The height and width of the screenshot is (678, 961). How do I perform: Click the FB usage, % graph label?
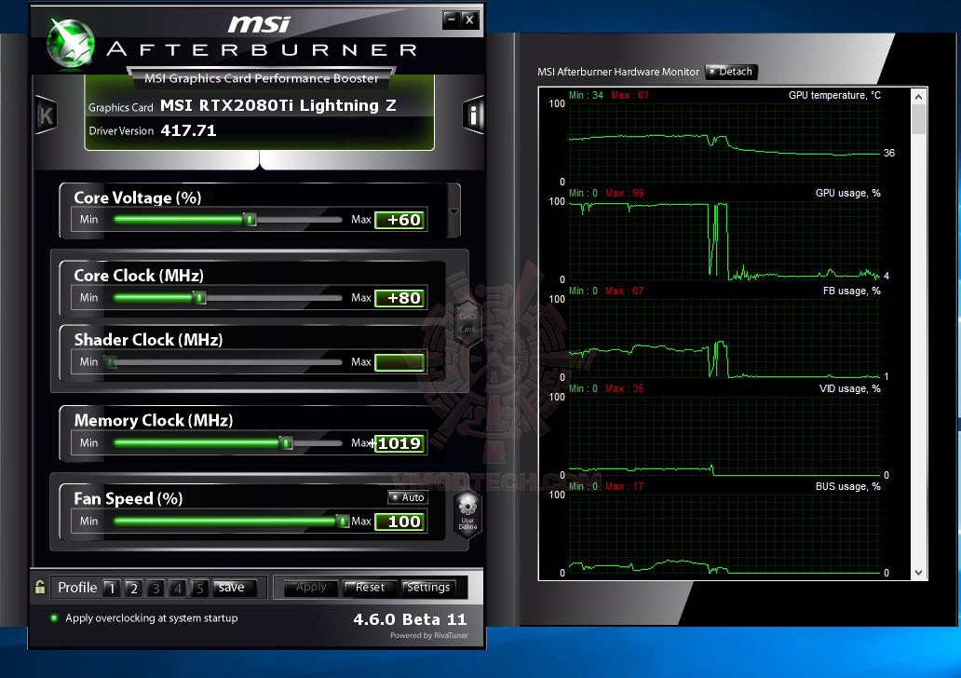point(851,291)
